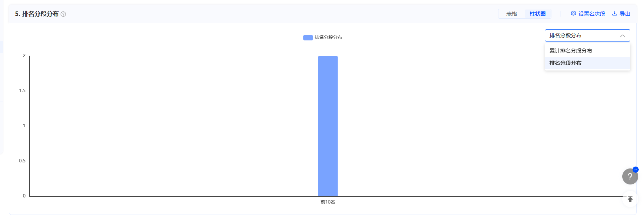Click the small blue chevron badge on help button

point(635,170)
